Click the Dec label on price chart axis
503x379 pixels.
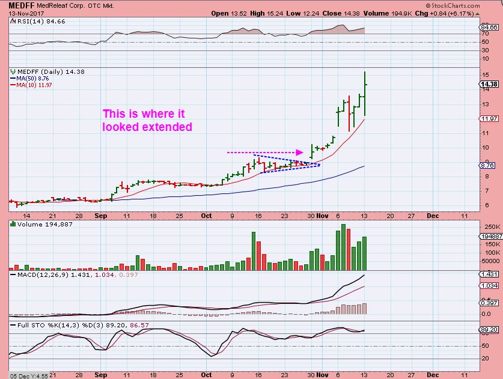point(433,216)
